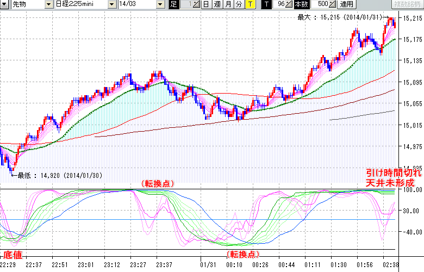Click the black 足 label icon

point(173,4)
